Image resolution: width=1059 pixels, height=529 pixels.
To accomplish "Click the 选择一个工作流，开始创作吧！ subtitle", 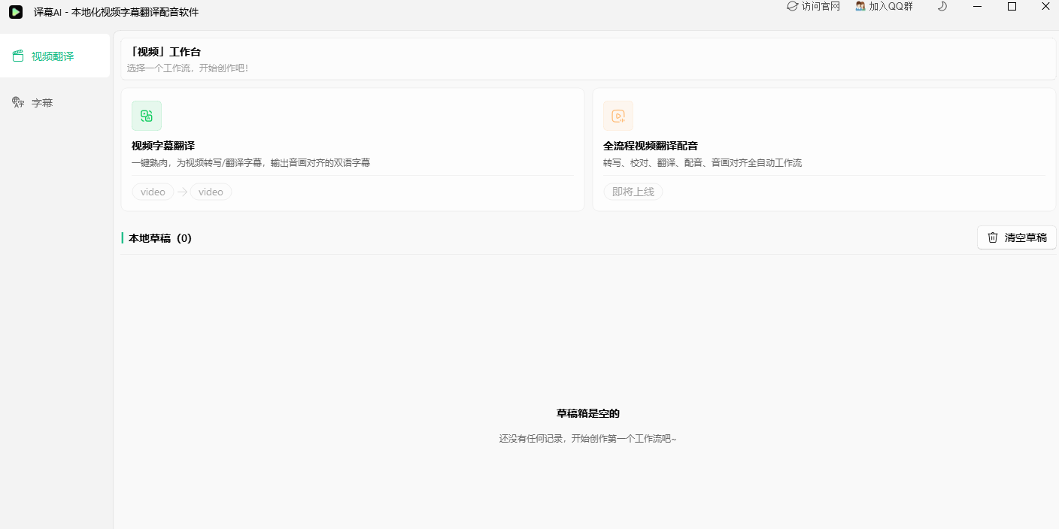I will (188, 68).
